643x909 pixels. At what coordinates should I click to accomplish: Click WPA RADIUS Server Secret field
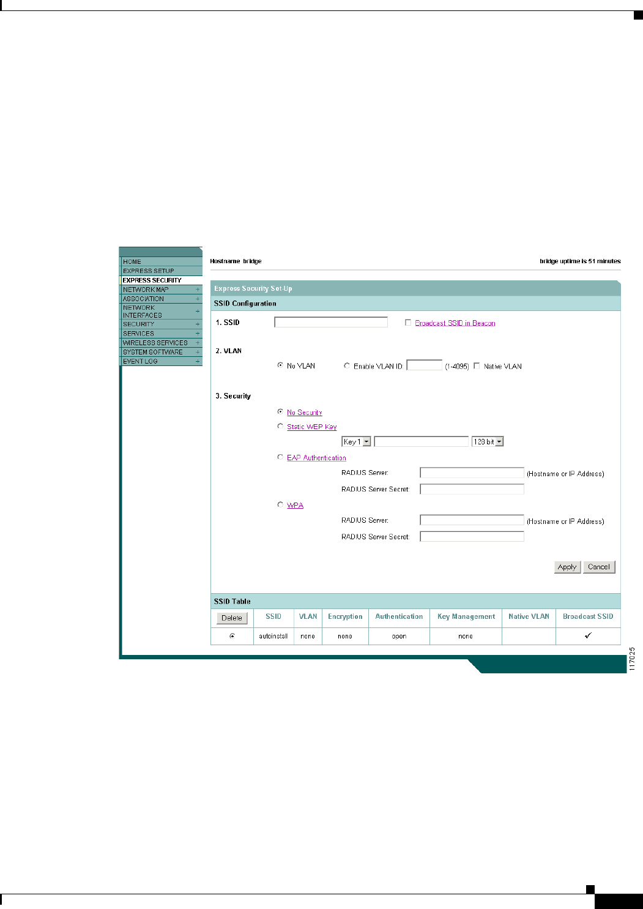(x=472, y=537)
